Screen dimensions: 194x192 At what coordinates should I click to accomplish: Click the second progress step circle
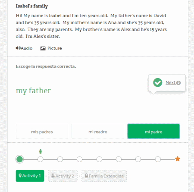click(40, 159)
